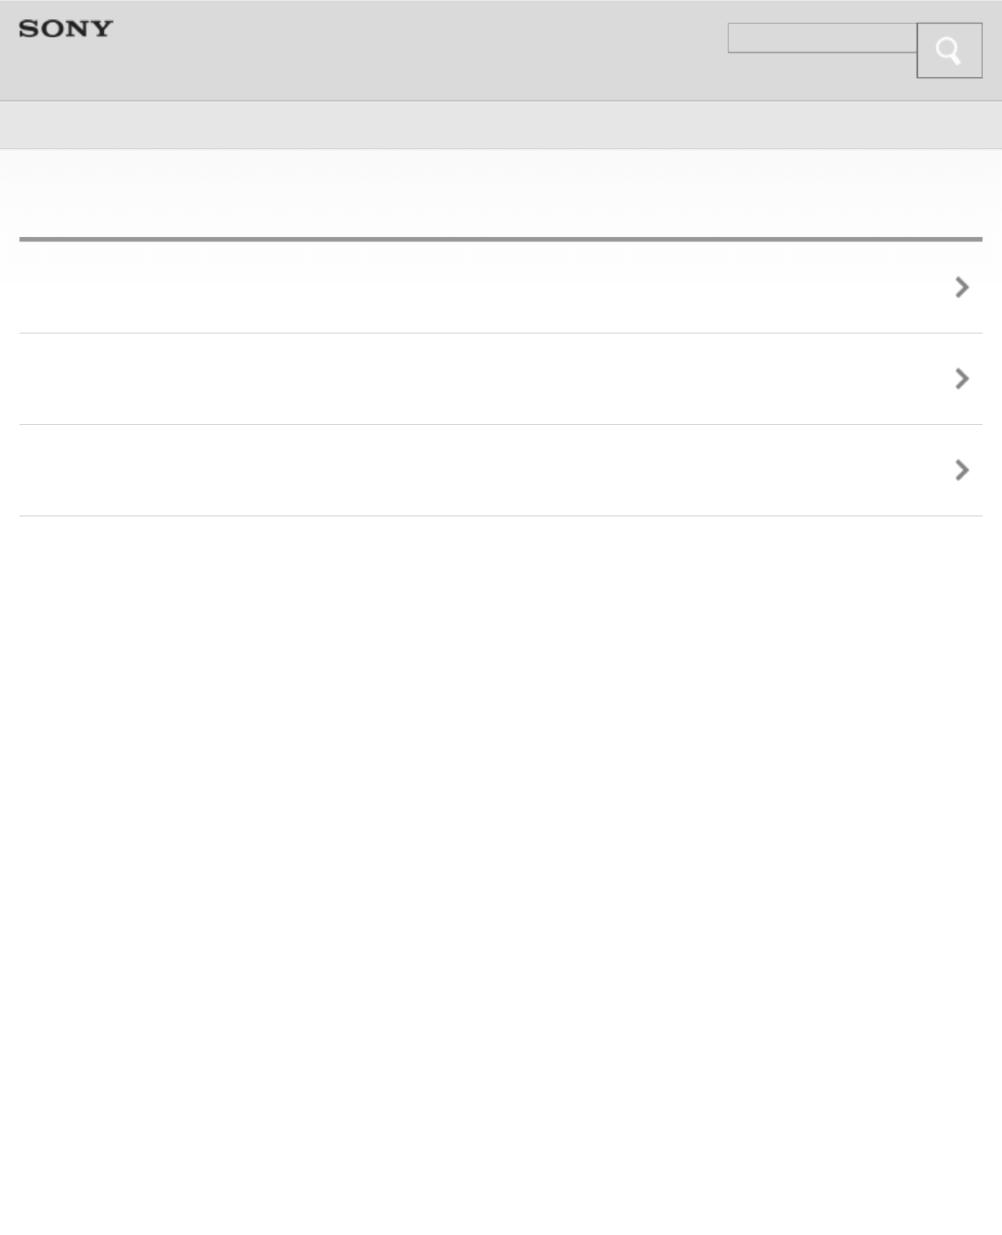Expand the last item using its chevron

tap(961, 471)
